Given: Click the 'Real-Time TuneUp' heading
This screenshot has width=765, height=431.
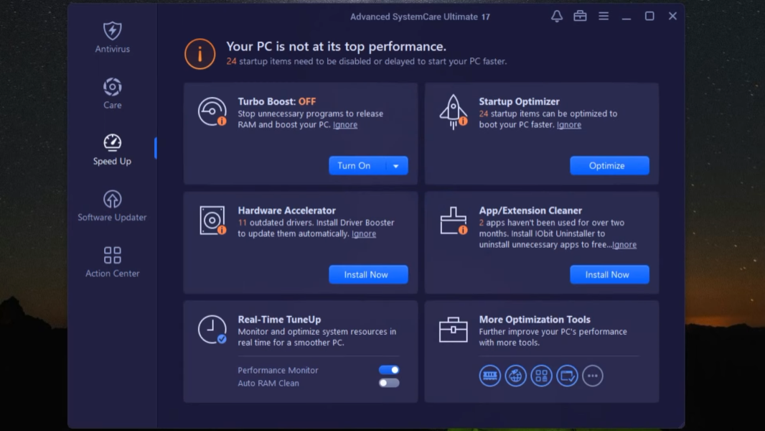Looking at the screenshot, I should coord(280,319).
